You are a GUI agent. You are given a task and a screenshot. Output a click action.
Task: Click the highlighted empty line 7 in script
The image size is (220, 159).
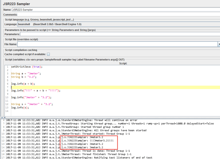pyautogui.click(x=115, y=87)
